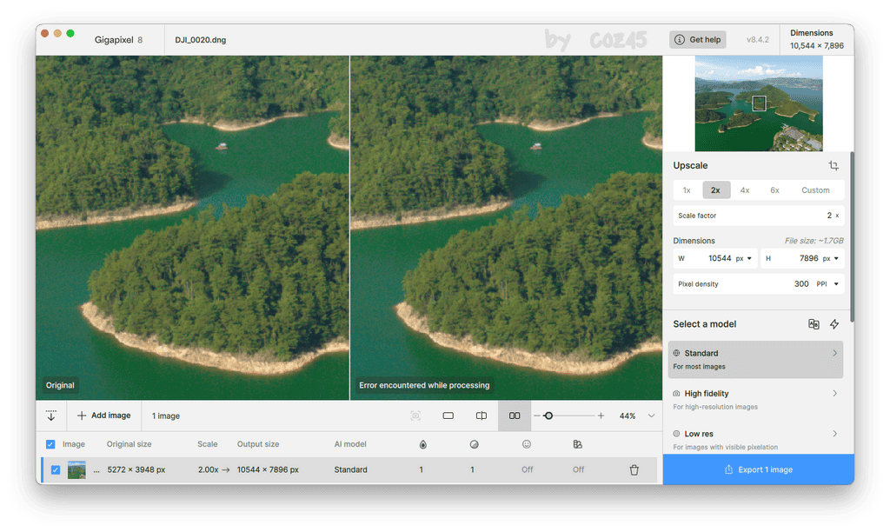Switch to single view layout

point(448,416)
